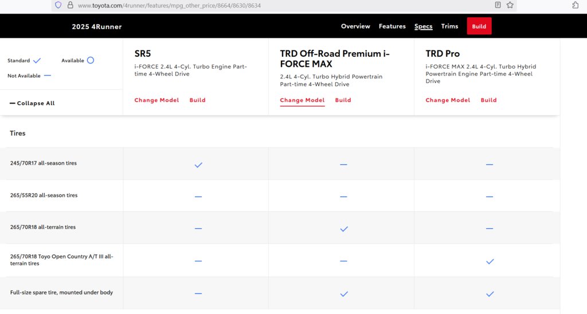Select the 265/70R18 all-terrain tires row label

pos(42,227)
